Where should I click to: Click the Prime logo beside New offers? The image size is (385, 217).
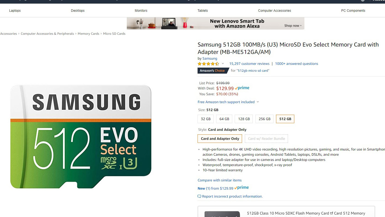tap(242, 188)
